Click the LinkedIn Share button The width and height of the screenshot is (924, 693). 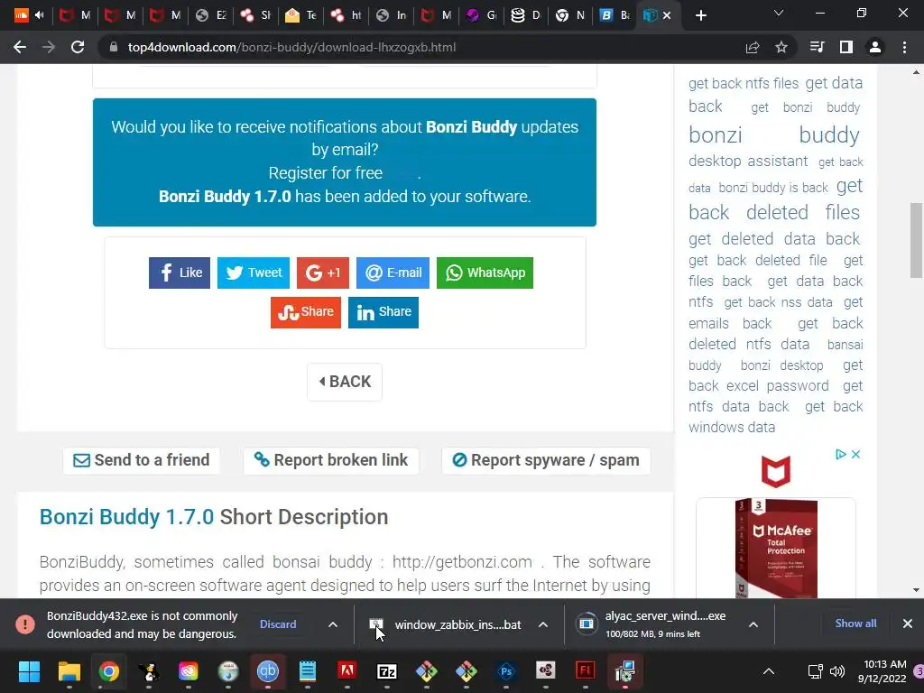383,311
